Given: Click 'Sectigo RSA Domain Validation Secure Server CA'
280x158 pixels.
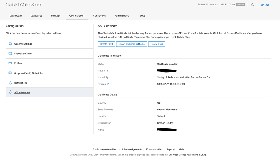Looking at the screenshot, I should click(x=184, y=77).
